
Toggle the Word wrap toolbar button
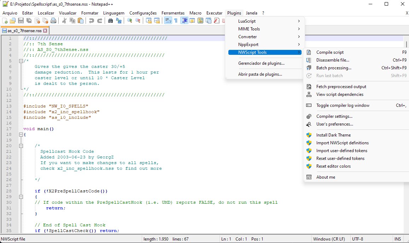(168, 21)
